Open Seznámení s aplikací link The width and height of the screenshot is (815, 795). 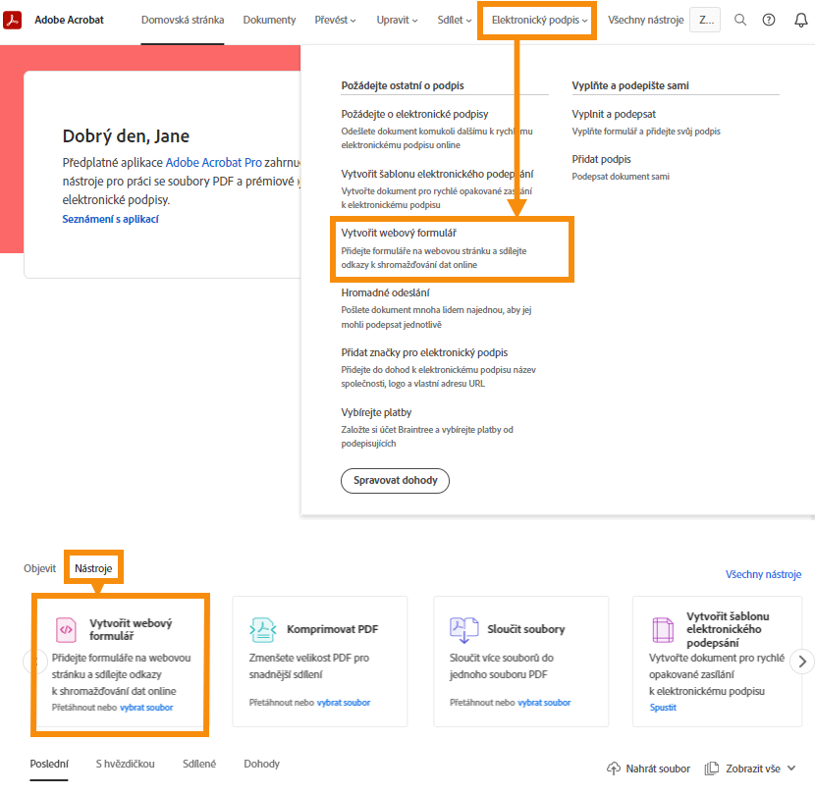[x=110, y=219]
